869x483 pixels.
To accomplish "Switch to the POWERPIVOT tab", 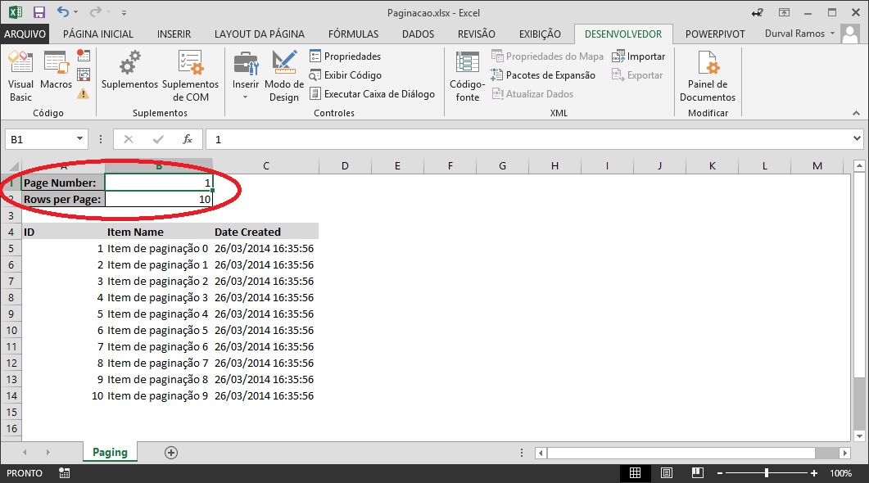I will (x=715, y=34).
